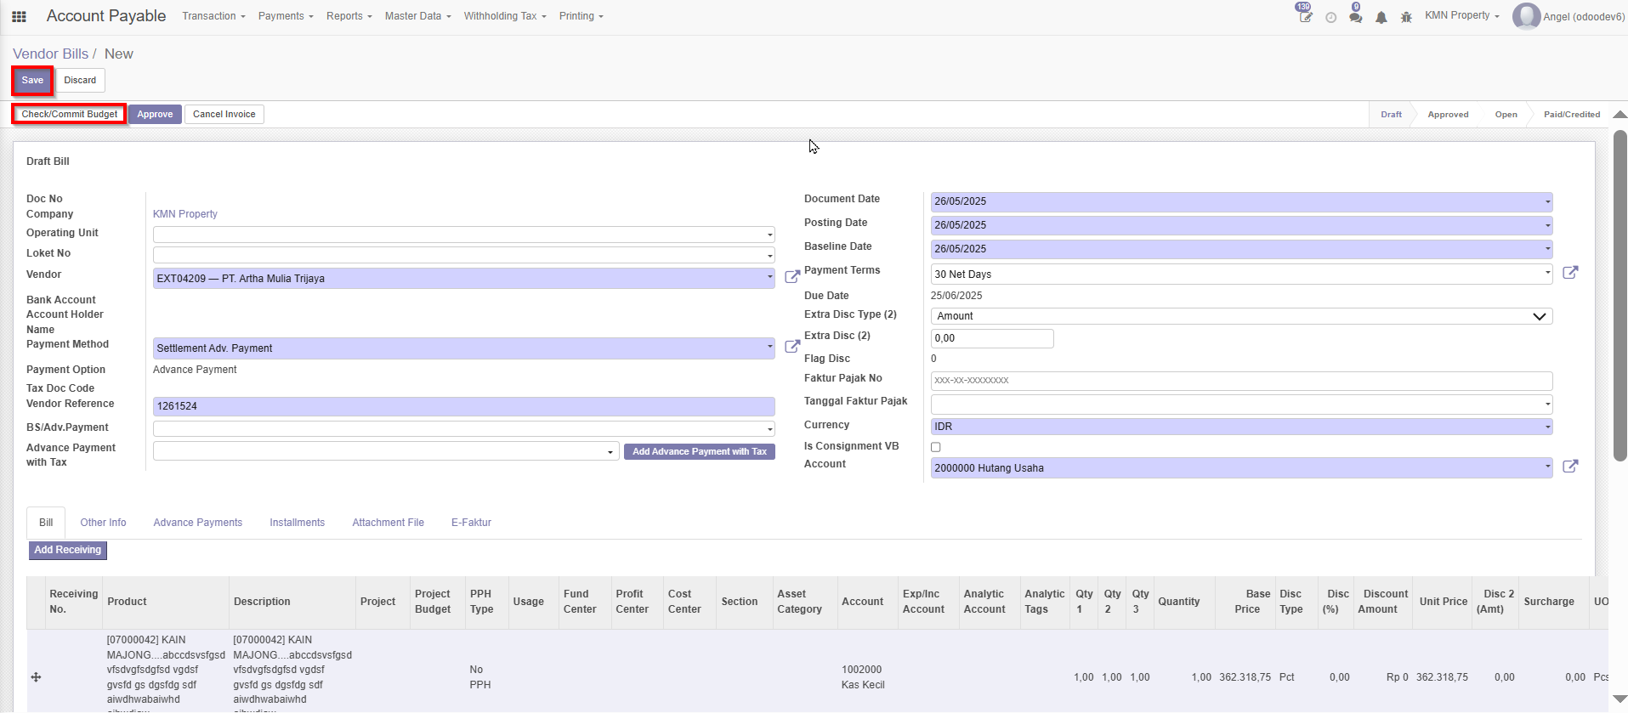Switch to the Advance Payments tab
Image resolution: width=1628 pixels, height=713 pixels.
click(198, 523)
